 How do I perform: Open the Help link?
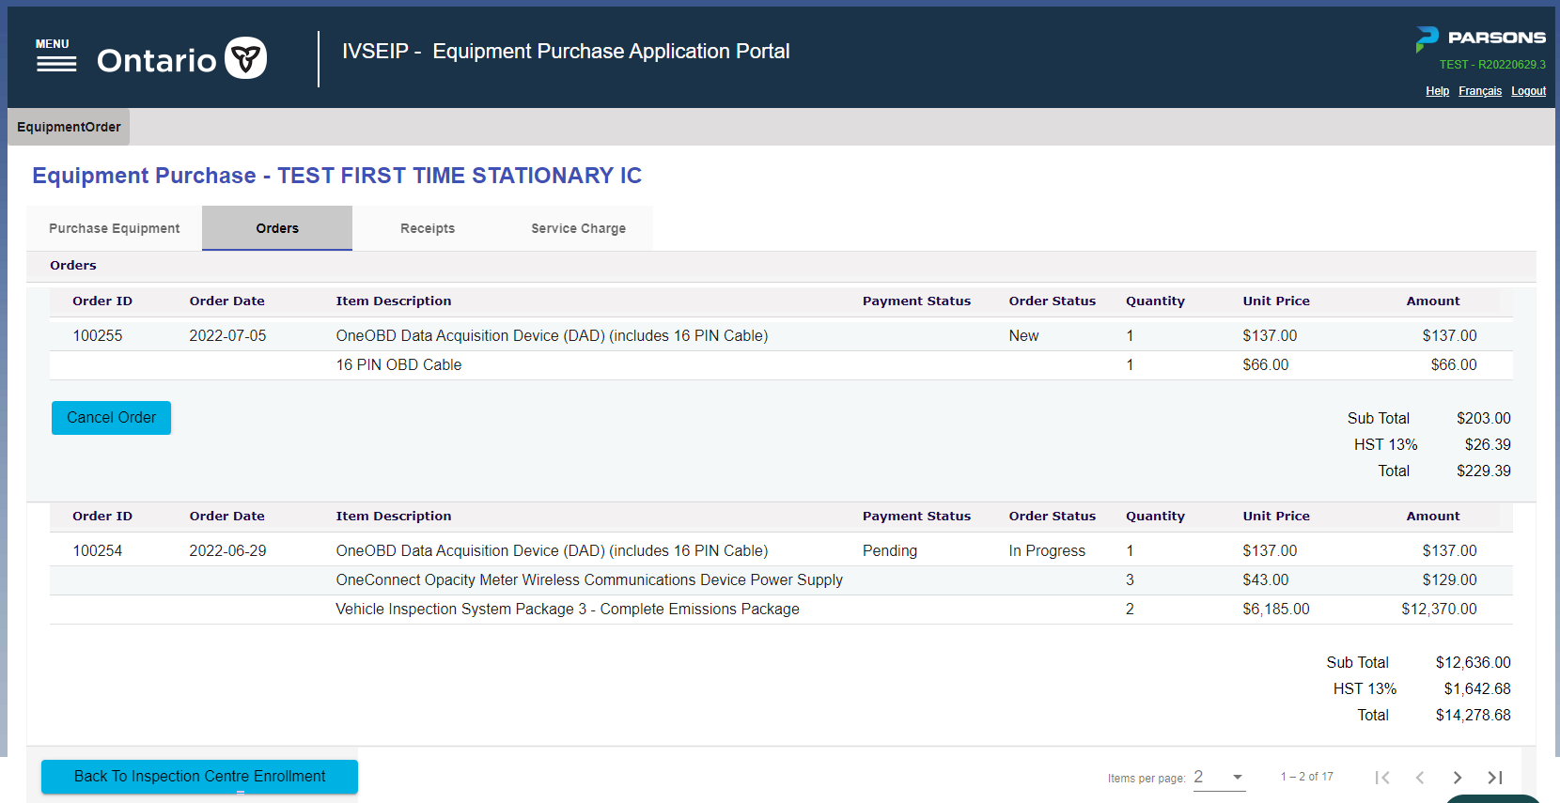(x=1437, y=91)
